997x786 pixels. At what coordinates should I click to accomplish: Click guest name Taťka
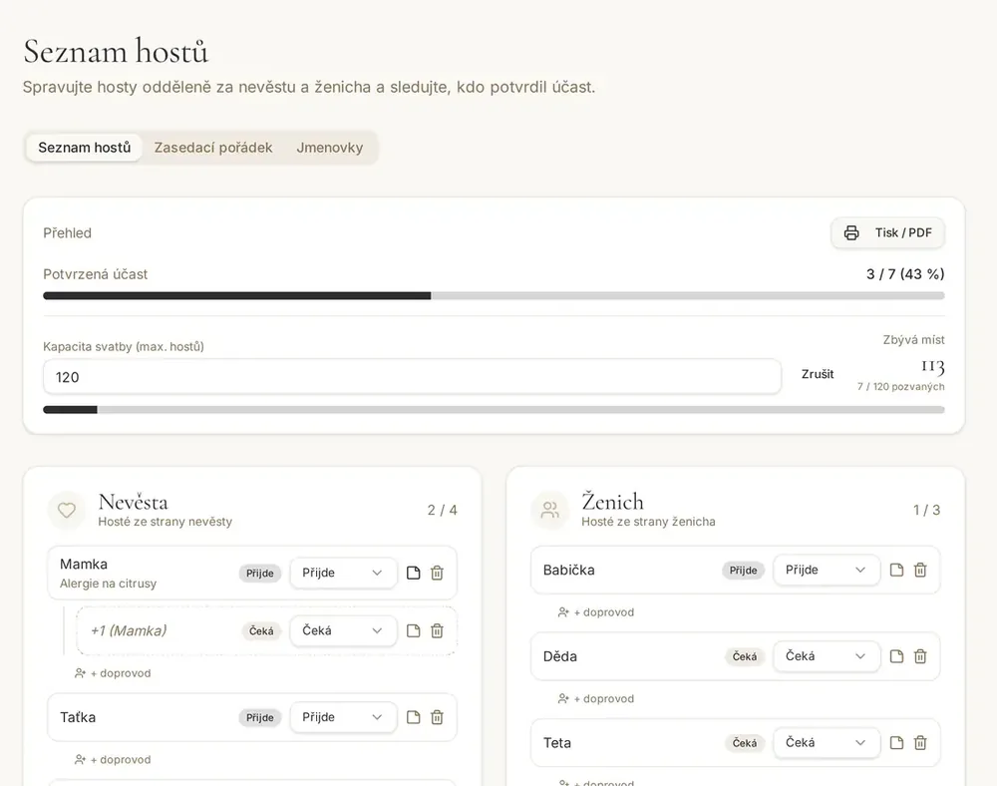[x=78, y=717]
